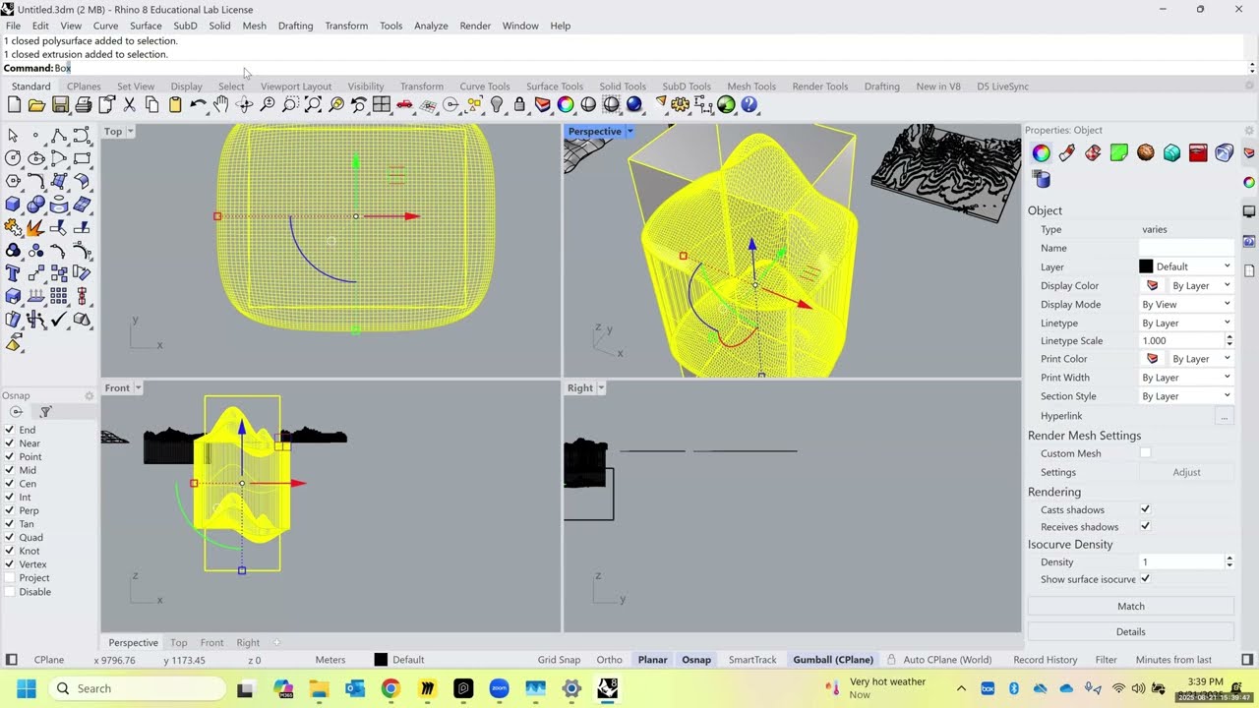Open the Transform menu
This screenshot has width=1259, height=708.
tap(346, 26)
